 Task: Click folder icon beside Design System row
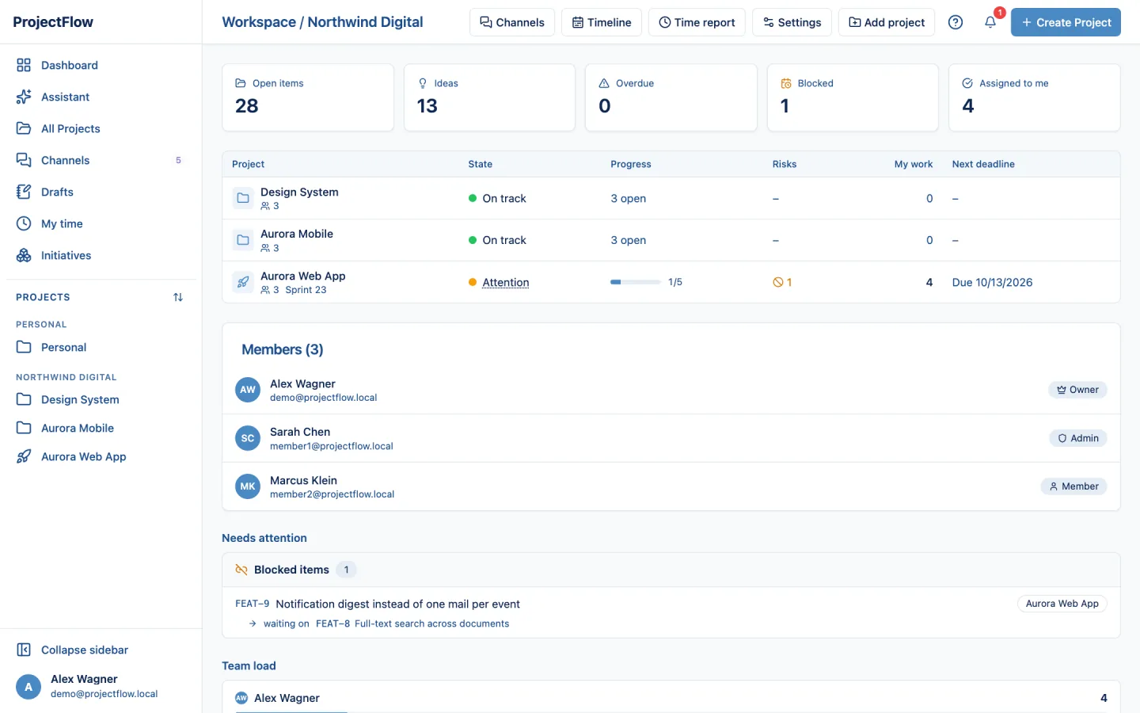[243, 198]
